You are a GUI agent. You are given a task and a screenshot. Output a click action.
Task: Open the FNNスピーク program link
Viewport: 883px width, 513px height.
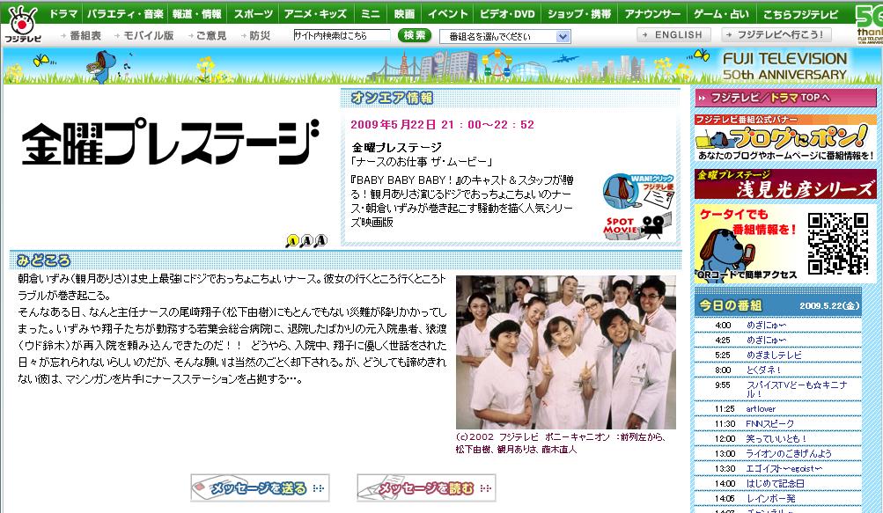point(769,423)
